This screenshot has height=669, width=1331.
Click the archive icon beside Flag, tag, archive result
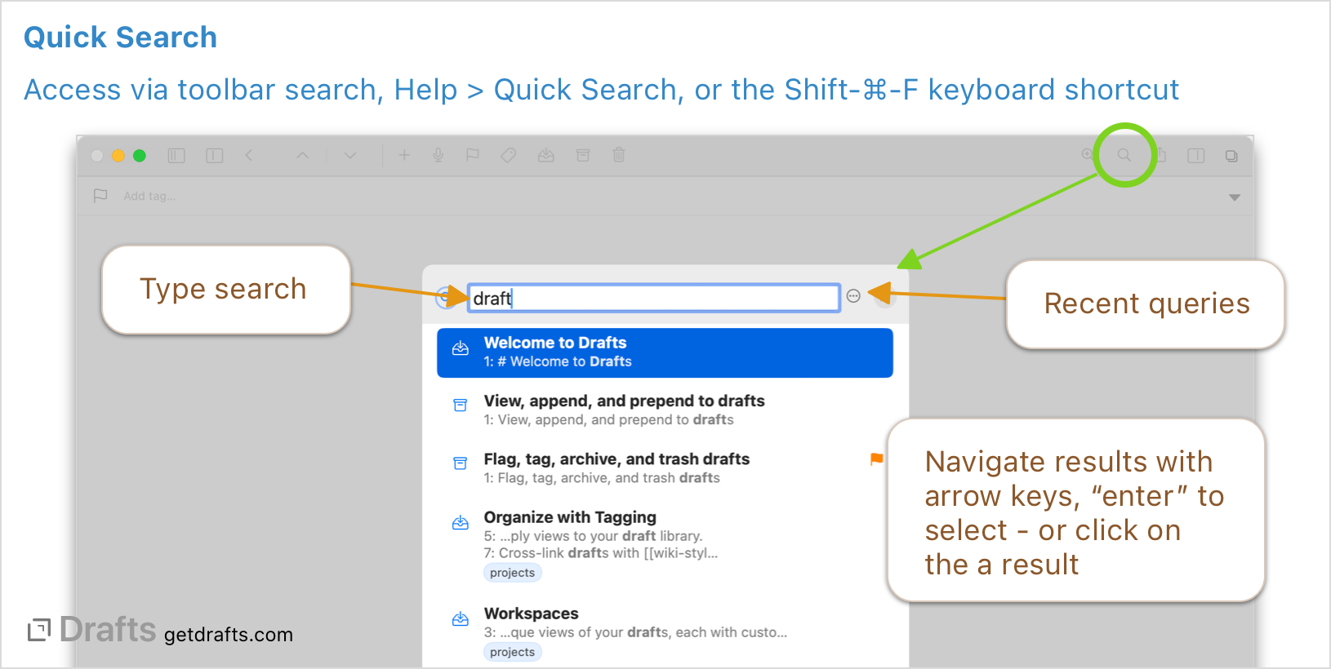[x=461, y=463]
